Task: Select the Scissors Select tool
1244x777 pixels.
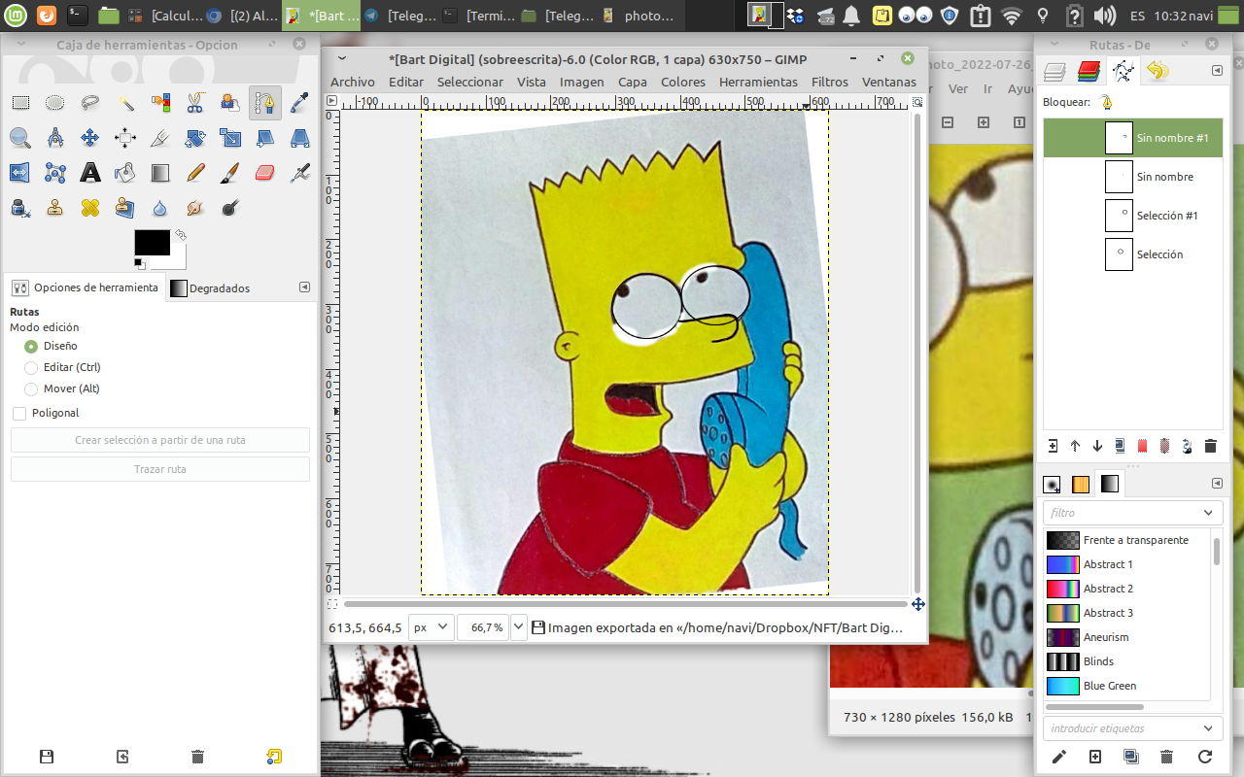Action: tap(195, 102)
